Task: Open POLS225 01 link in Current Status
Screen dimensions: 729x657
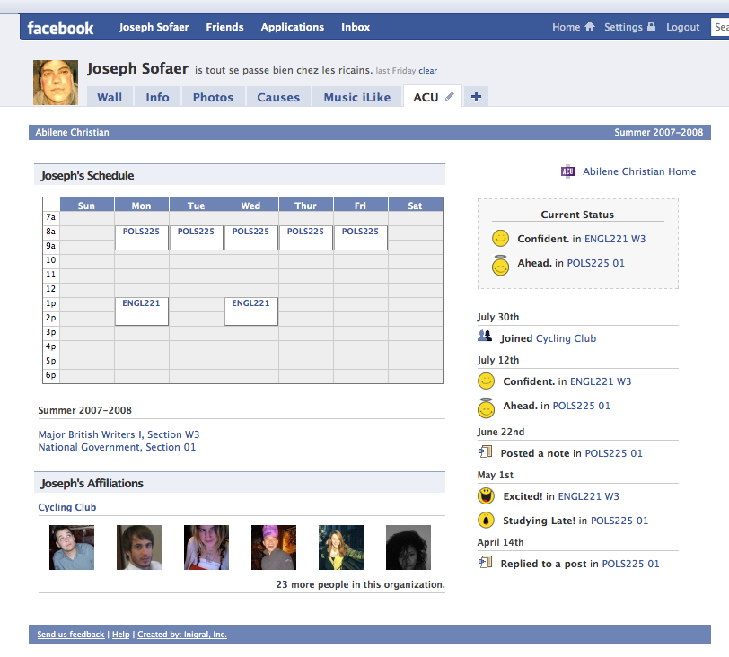Action: [595, 263]
